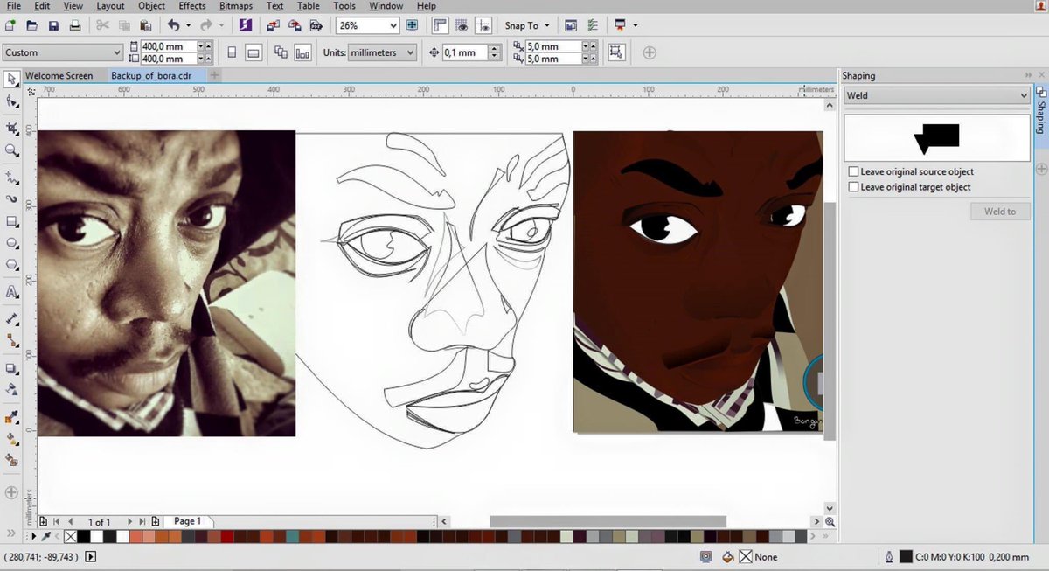
Task: Activate the Text tool
Action: pos(12,291)
